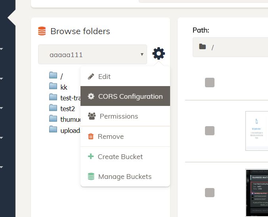
Task: Check the box beside the white document thumbnail
Action: click(210, 131)
